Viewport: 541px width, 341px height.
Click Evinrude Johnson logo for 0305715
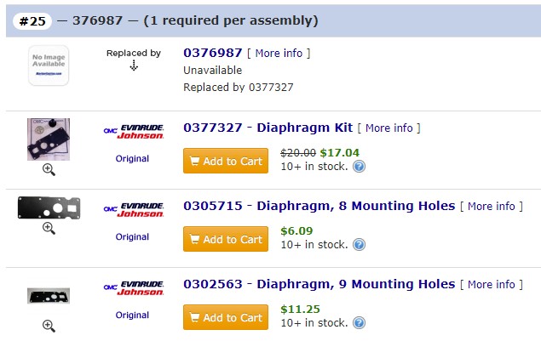click(134, 210)
